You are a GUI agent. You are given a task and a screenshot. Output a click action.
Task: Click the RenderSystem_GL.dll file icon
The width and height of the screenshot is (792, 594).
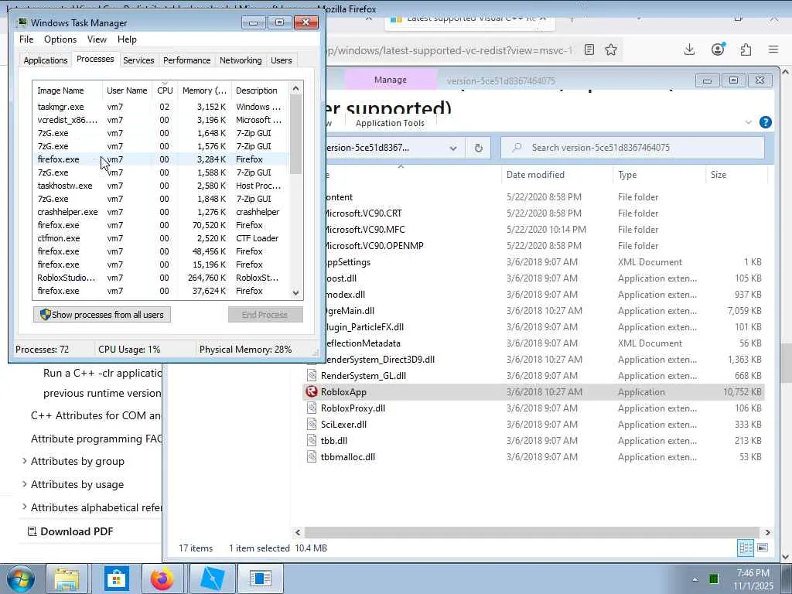[x=312, y=376]
